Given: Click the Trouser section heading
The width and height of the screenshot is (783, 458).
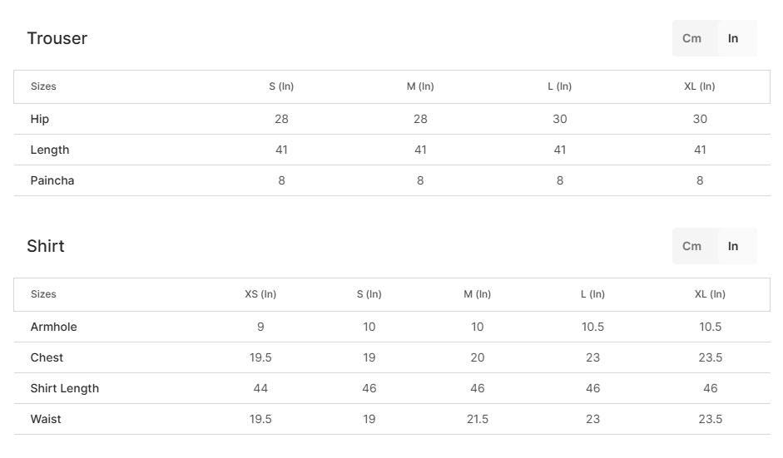Looking at the screenshot, I should click(x=57, y=38).
